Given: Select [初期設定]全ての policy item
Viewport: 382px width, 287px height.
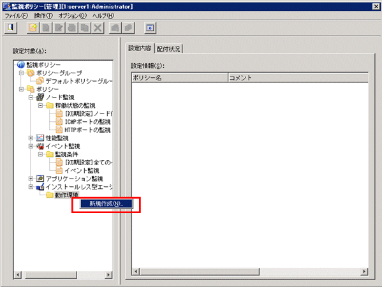Looking at the screenshot, I should tap(88, 162).
